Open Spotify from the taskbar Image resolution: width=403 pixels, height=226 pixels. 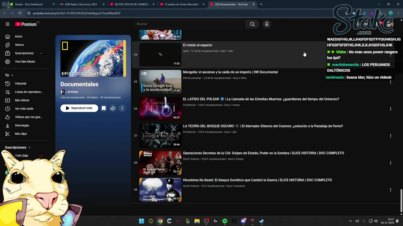tap(225, 221)
